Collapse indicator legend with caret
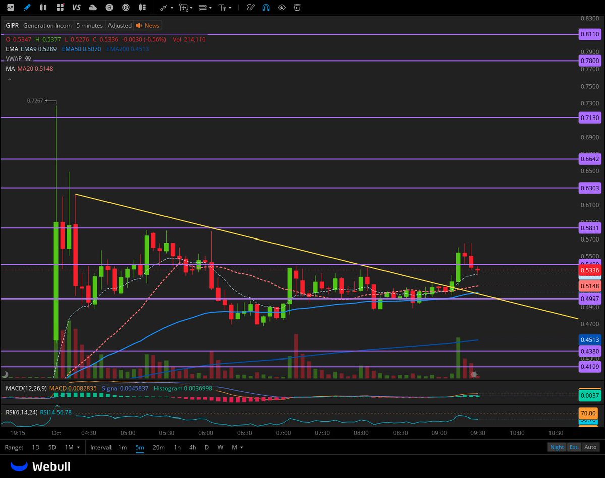 point(10,79)
